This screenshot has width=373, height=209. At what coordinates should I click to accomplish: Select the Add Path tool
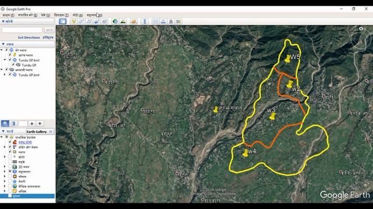[89, 21]
